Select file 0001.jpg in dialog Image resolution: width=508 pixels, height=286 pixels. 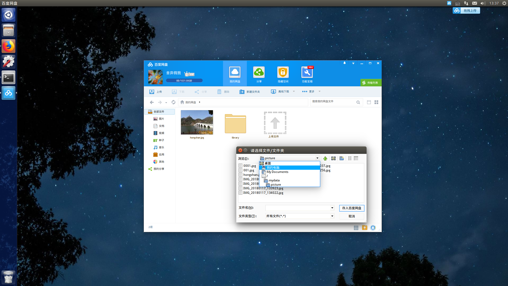247,166
